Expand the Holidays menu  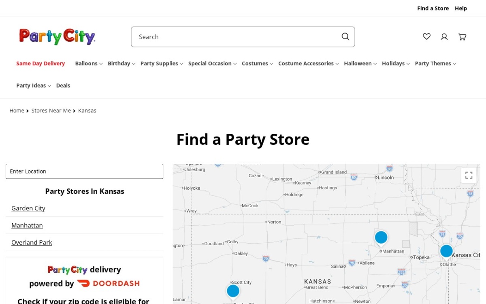click(396, 64)
